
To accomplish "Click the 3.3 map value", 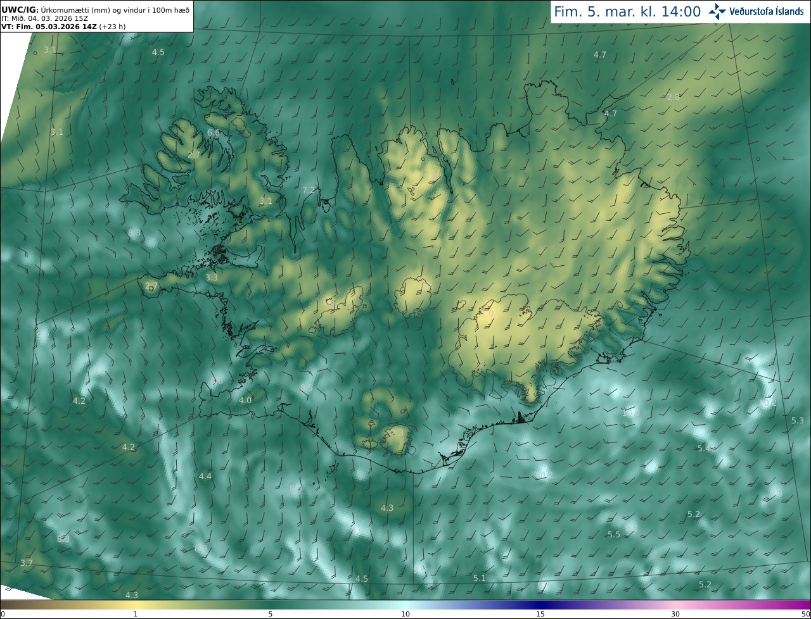I will 212,277.
